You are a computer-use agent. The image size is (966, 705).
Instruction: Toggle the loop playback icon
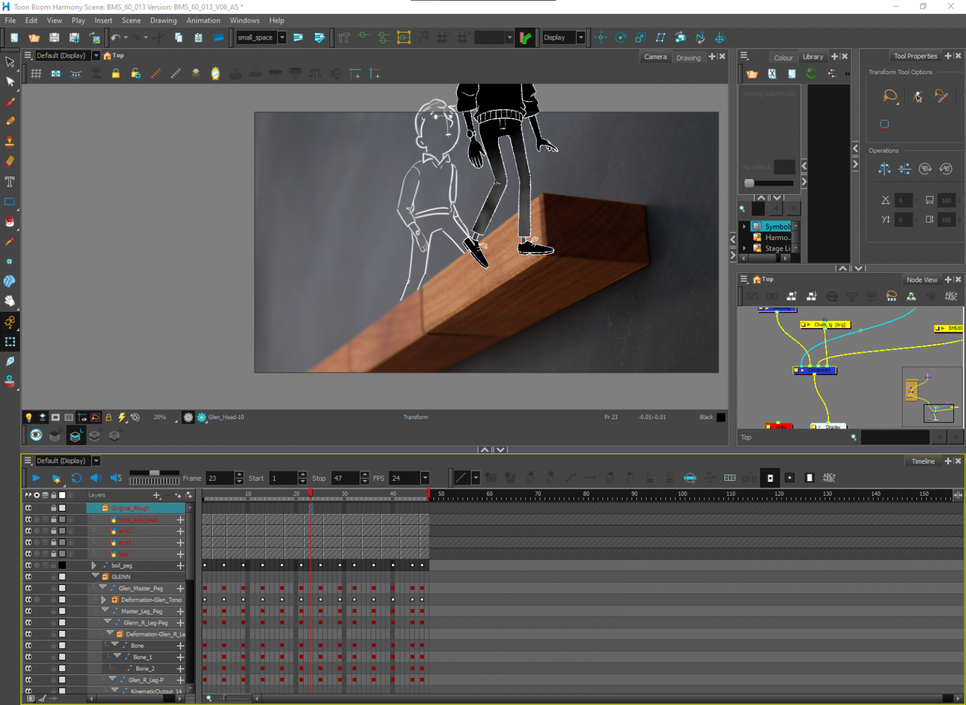[76, 478]
